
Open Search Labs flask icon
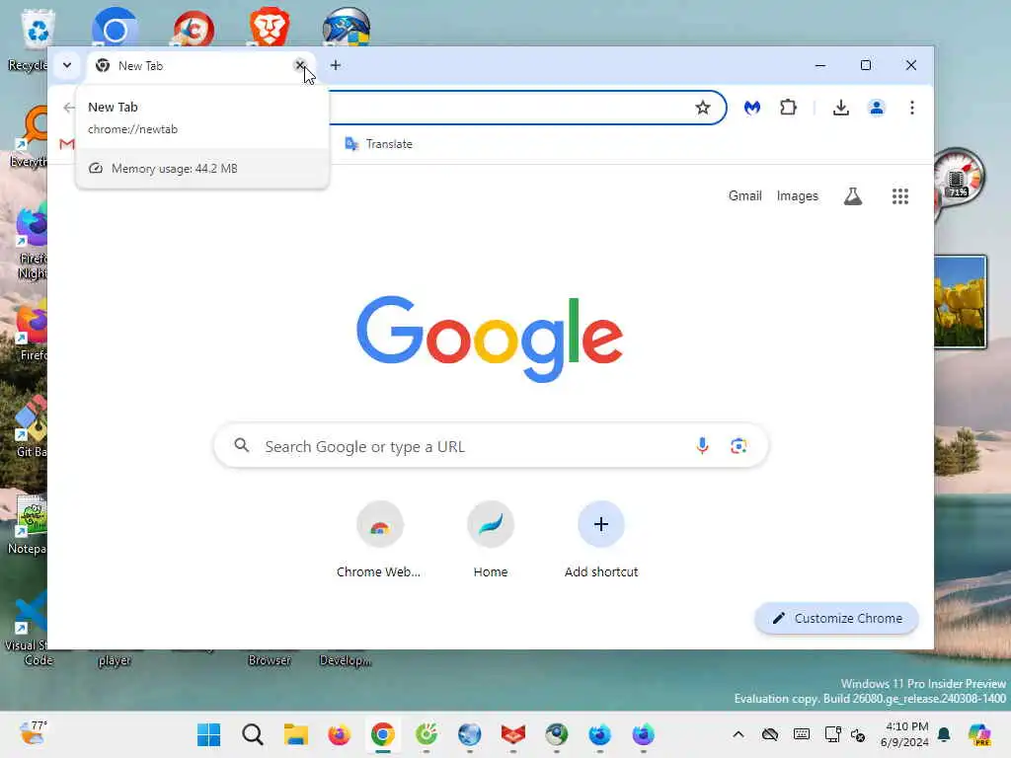[853, 196]
